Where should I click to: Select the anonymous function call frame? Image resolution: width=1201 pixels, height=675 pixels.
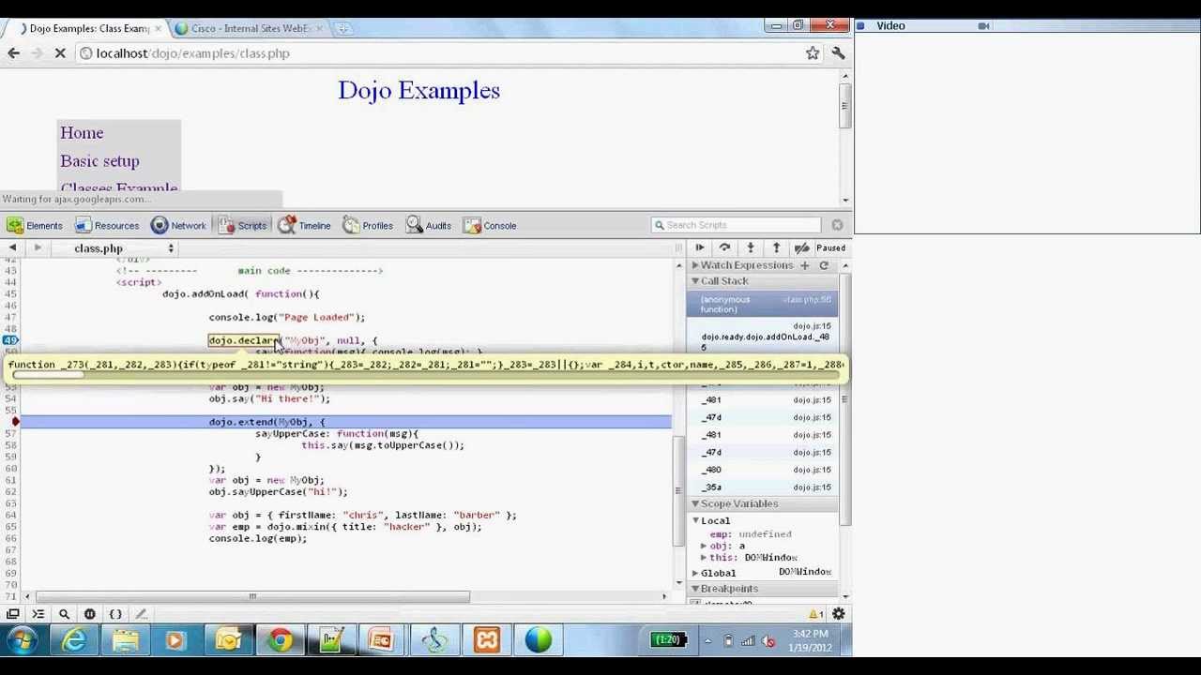(764, 304)
